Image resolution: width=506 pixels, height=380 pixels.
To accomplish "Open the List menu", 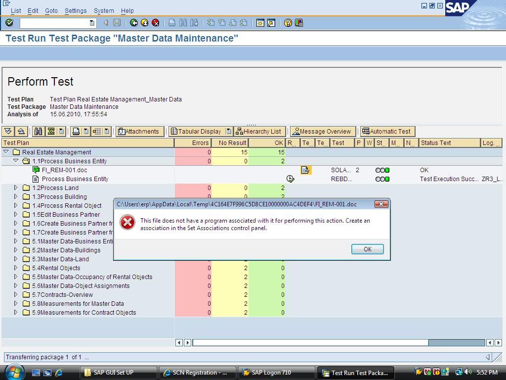I will tap(16, 11).
